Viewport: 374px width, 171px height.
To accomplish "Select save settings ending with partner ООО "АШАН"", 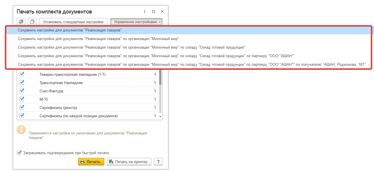I will coord(156,56).
